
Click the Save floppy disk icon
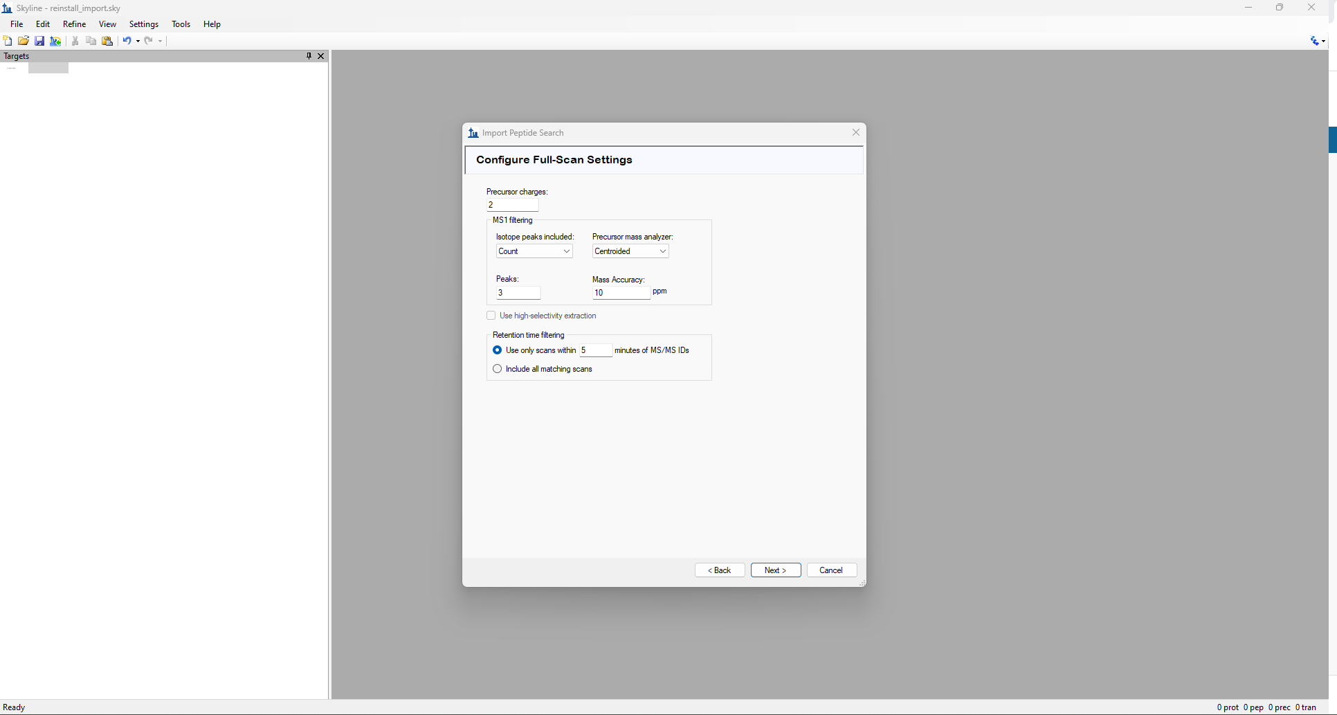click(x=39, y=41)
